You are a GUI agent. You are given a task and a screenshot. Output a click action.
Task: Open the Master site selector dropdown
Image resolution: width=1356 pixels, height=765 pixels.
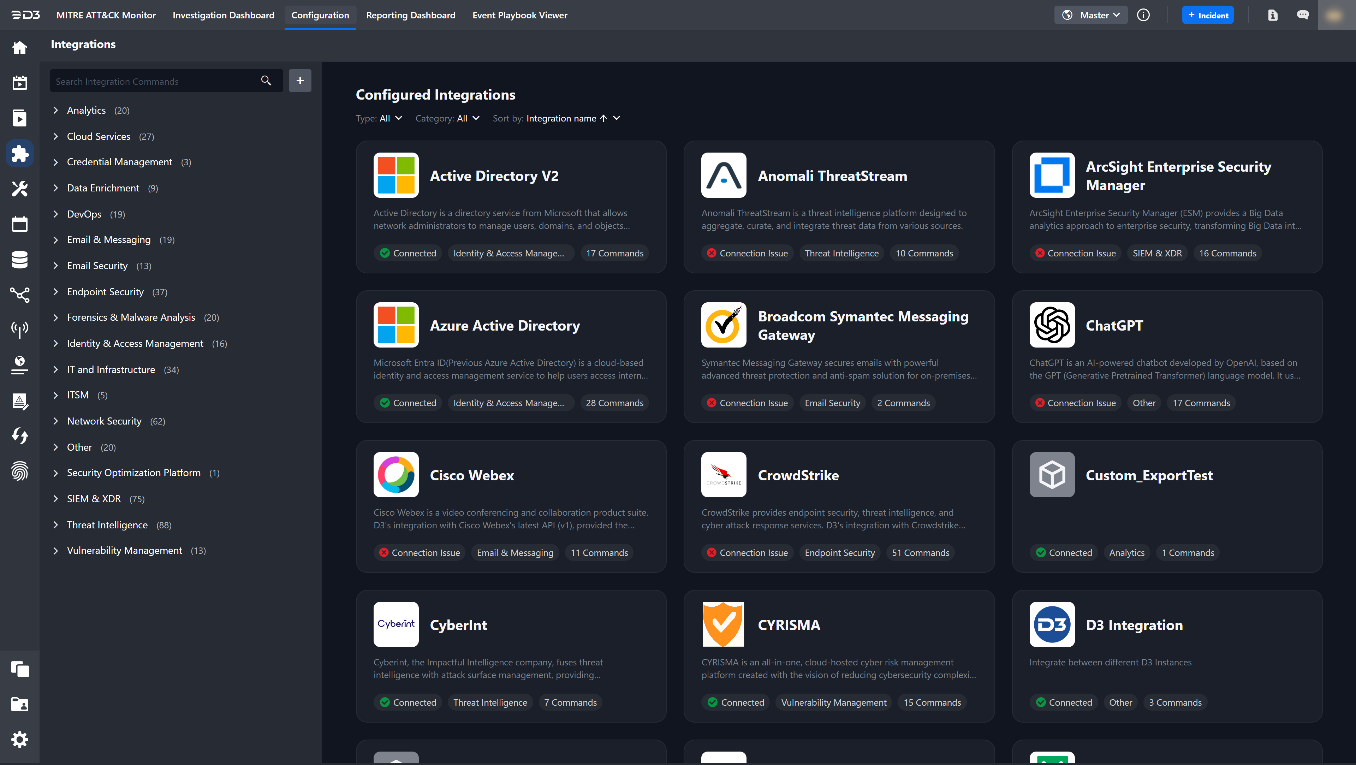point(1091,15)
